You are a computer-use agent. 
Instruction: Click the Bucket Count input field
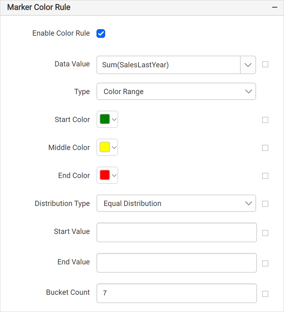(177, 293)
